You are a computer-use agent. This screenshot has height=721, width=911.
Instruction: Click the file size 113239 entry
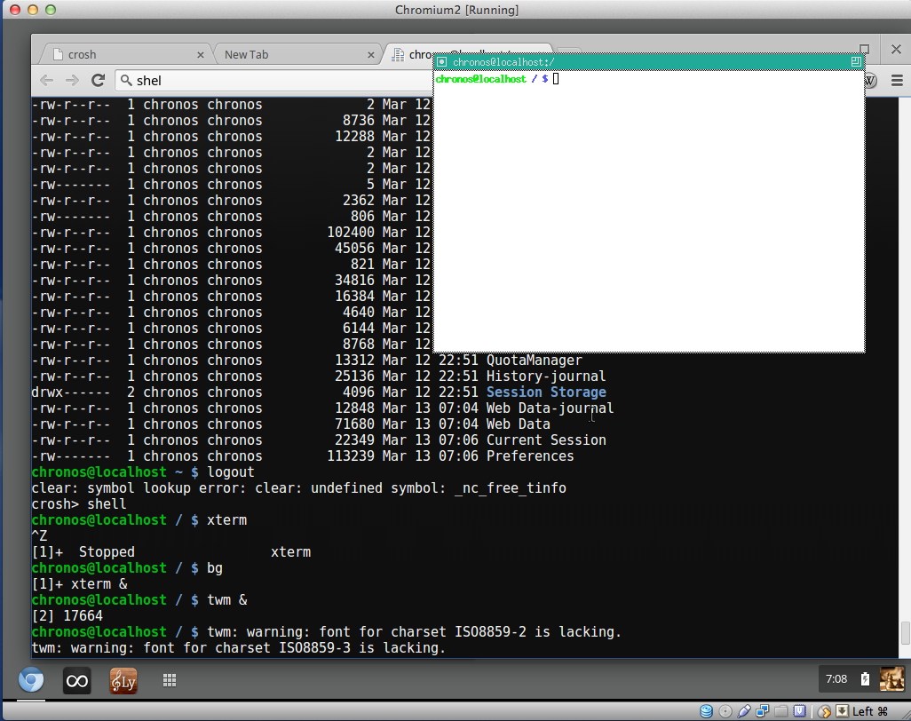351,456
